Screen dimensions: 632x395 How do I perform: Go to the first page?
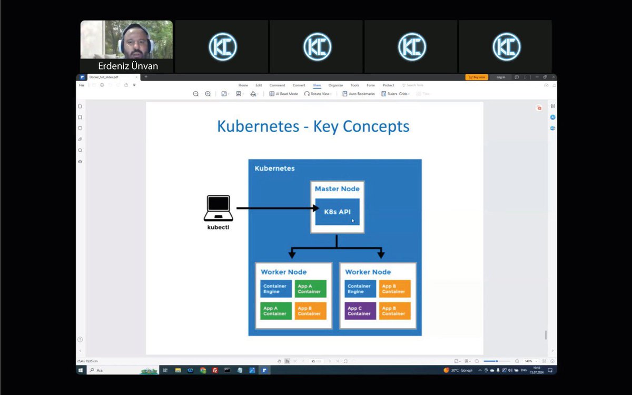tap(295, 361)
